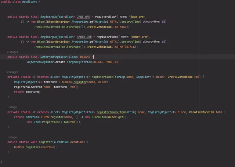Click ITEMS after ModItems
The height and width of the screenshot is (167, 235).
[x=45, y=117]
